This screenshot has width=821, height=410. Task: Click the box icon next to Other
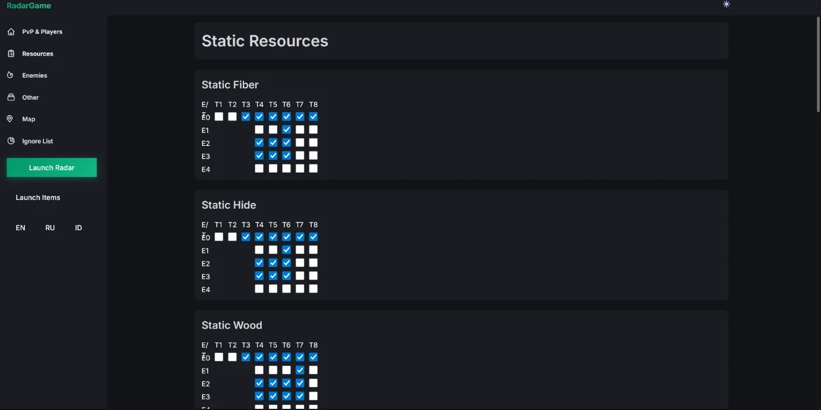click(x=11, y=97)
